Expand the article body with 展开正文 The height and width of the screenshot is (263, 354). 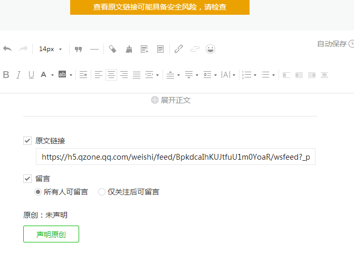point(171,100)
